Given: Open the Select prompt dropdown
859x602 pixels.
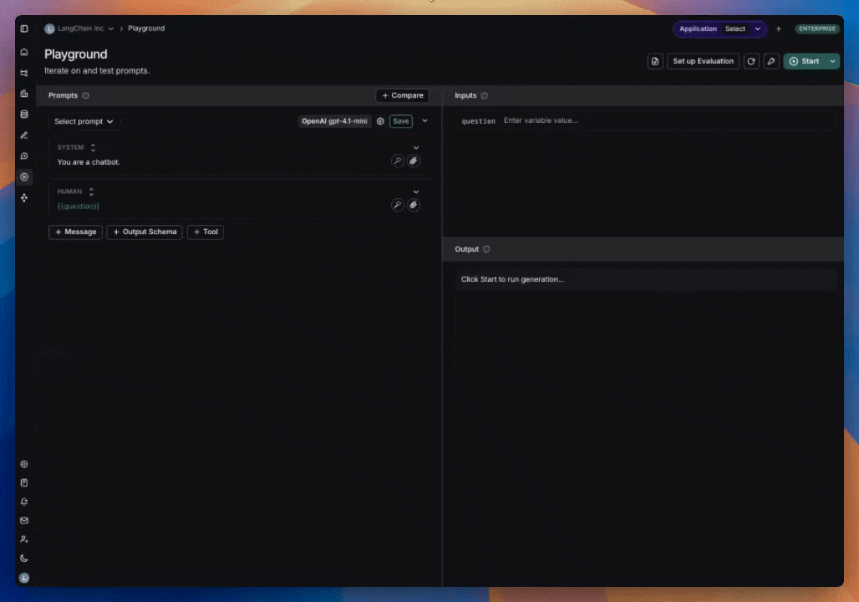Looking at the screenshot, I should coord(83,121).
